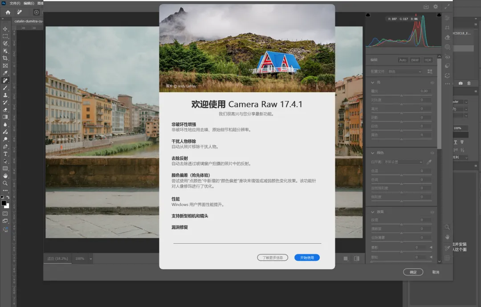Image resolution: width=481 pixels, height=307 pixels.
Task: Toggle the B&W mode button
Action: coord(415,60)
